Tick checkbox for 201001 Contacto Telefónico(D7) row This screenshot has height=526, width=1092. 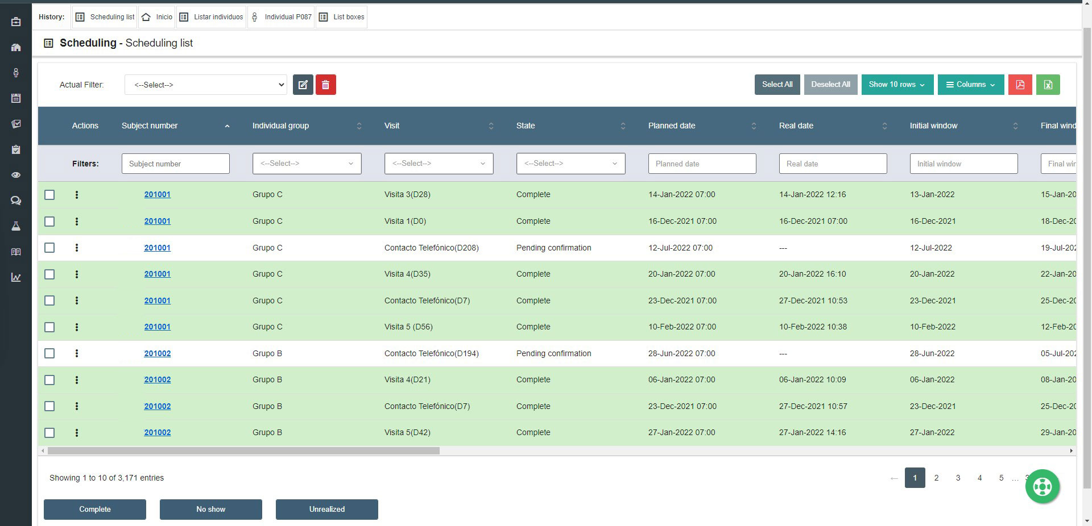(49, 300)
